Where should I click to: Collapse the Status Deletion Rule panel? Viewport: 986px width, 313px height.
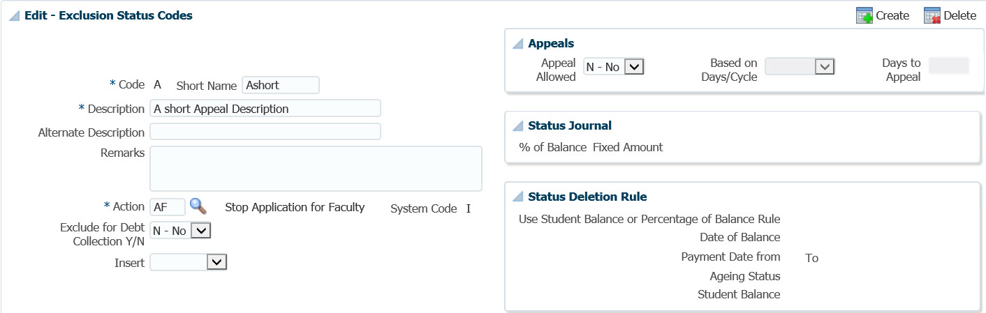click(518, 197)
